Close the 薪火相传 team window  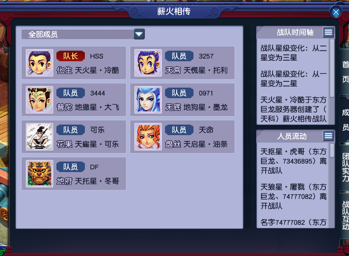[336, 12]
